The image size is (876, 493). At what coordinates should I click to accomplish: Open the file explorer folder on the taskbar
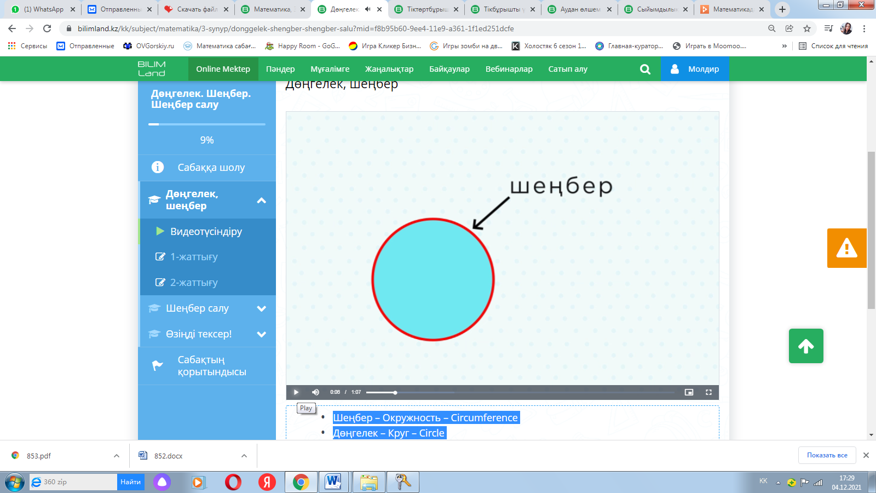pos(369,482)
